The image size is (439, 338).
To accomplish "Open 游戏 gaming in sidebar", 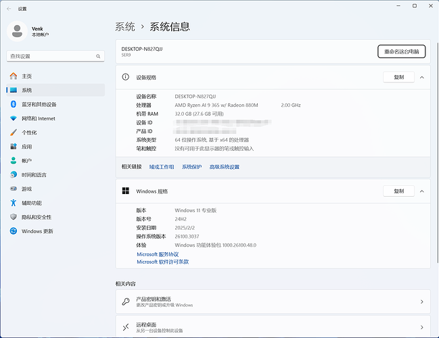I will tap(26, 189).
